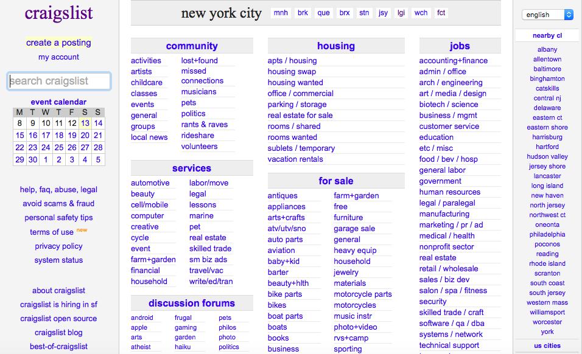Screen dimensions: 582x354
Task: Choose day 30 on the event calendar
Action: pyautogui.click(x=33, y=160)
